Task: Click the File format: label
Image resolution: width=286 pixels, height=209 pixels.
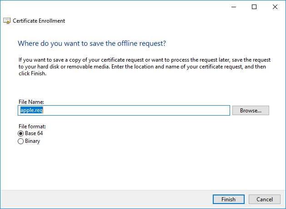Action: [32, 126]
